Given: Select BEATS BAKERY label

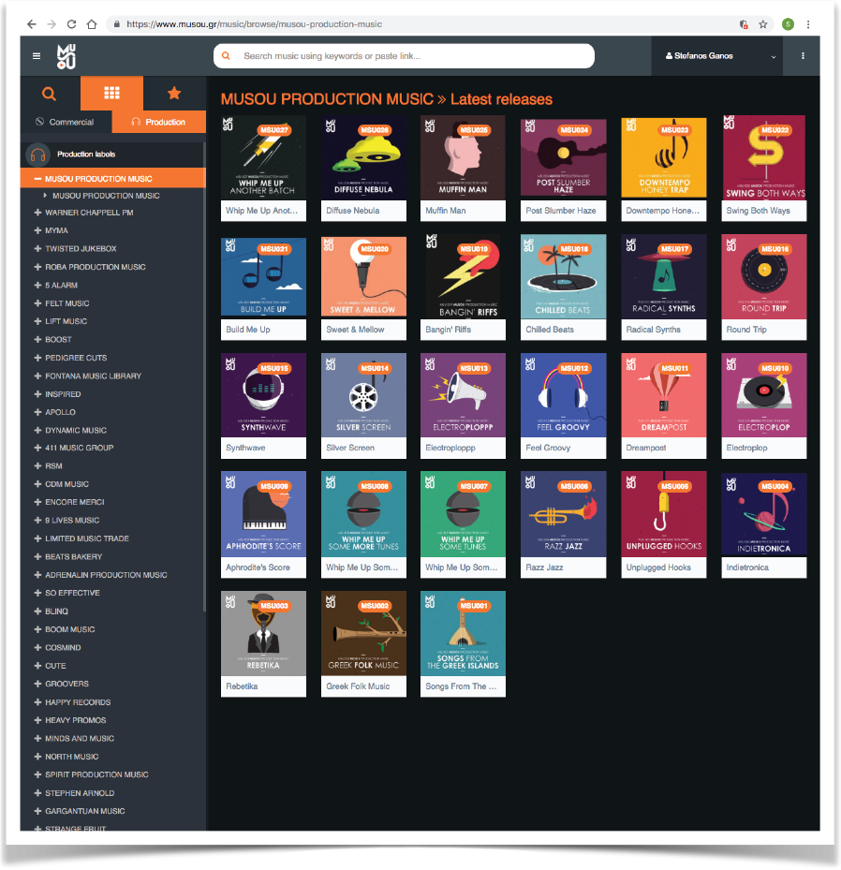Looking at the screenshot, I should point(74,556).
